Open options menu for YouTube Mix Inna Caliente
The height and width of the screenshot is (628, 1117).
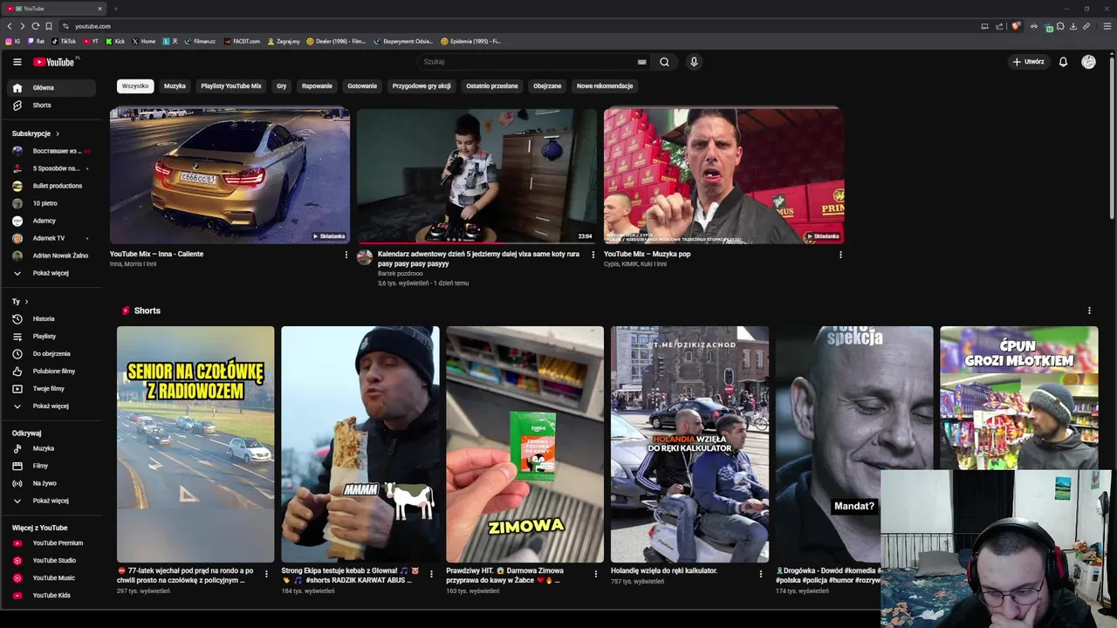(346, 255)
